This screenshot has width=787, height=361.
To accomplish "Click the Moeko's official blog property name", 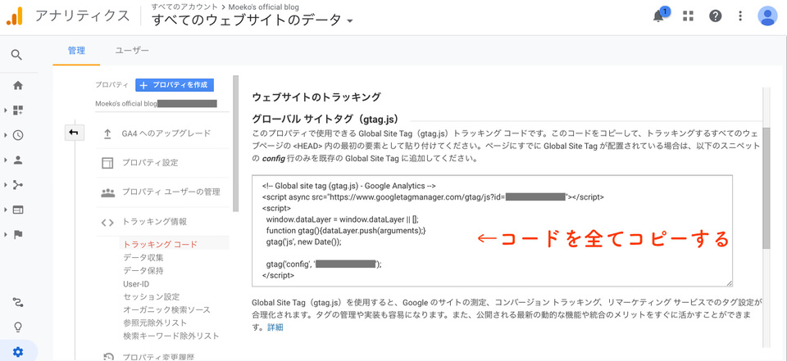I will pos(126,104).
